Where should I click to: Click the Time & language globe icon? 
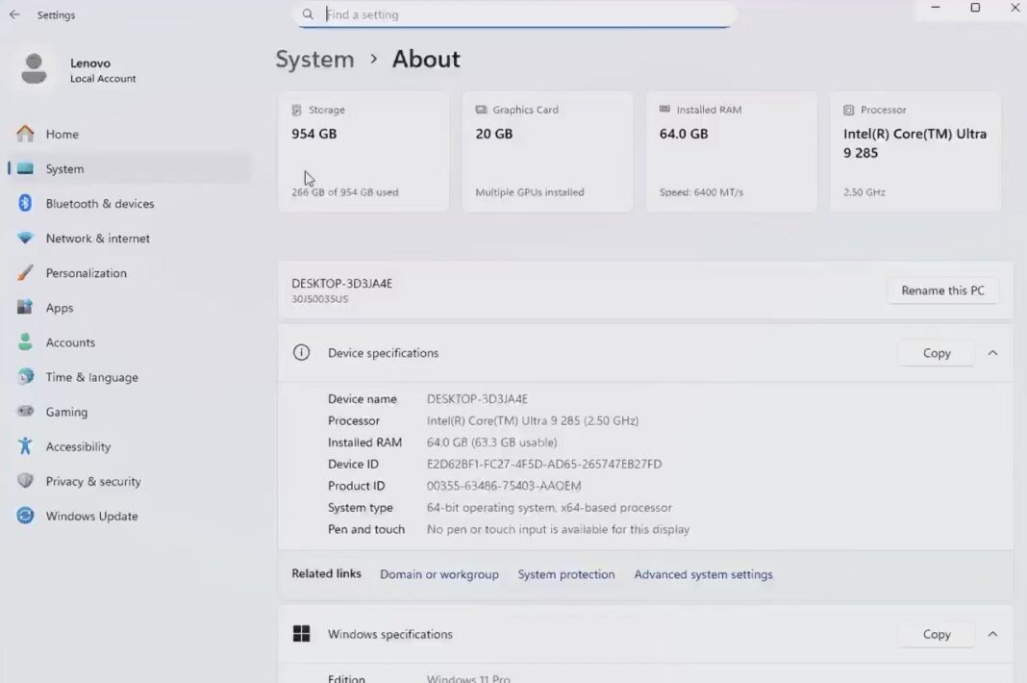25,377
